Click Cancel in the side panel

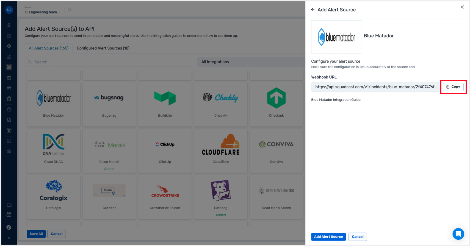click(358, 237)
